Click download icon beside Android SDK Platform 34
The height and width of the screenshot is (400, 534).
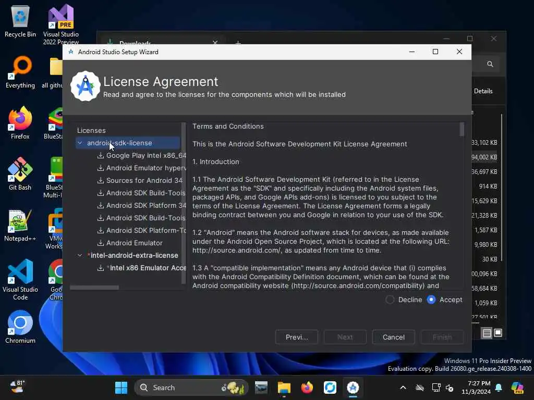101,205
